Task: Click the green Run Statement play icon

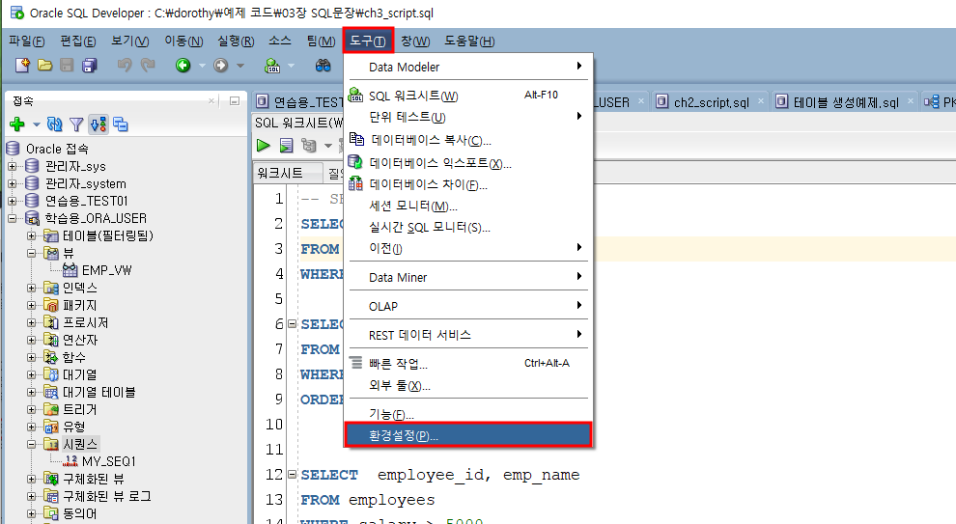Action: click(264, 146)
